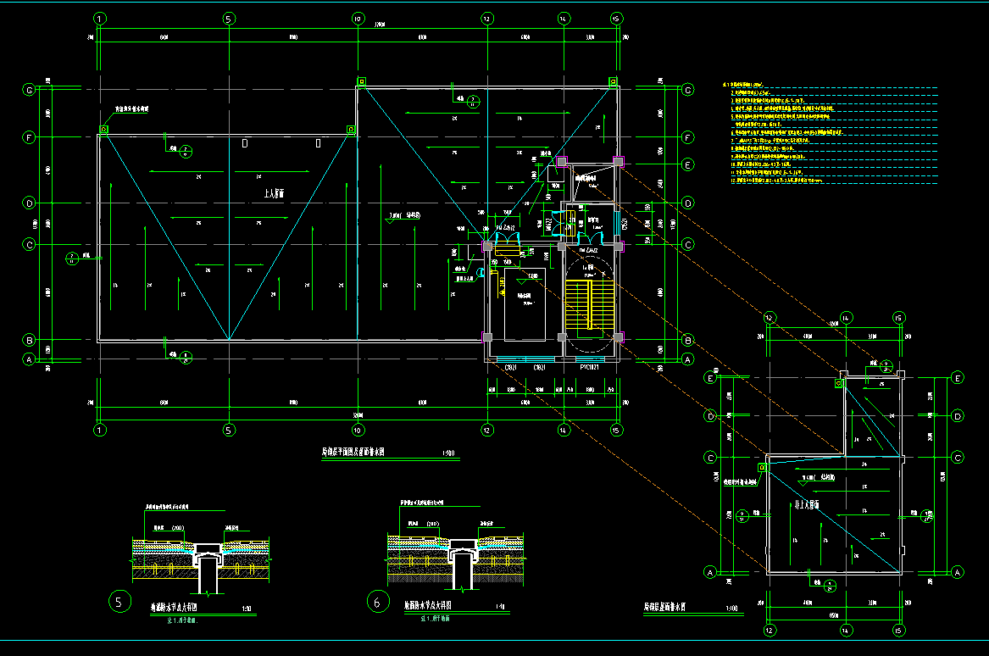This screenshot has width=989, height=656.
Task: Click axis bubble G on main plan's left side
Action: (x=29, y=90)
